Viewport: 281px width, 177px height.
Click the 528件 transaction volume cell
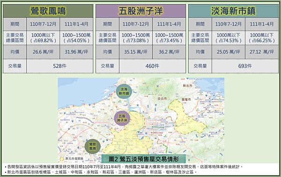coord(59,66)
